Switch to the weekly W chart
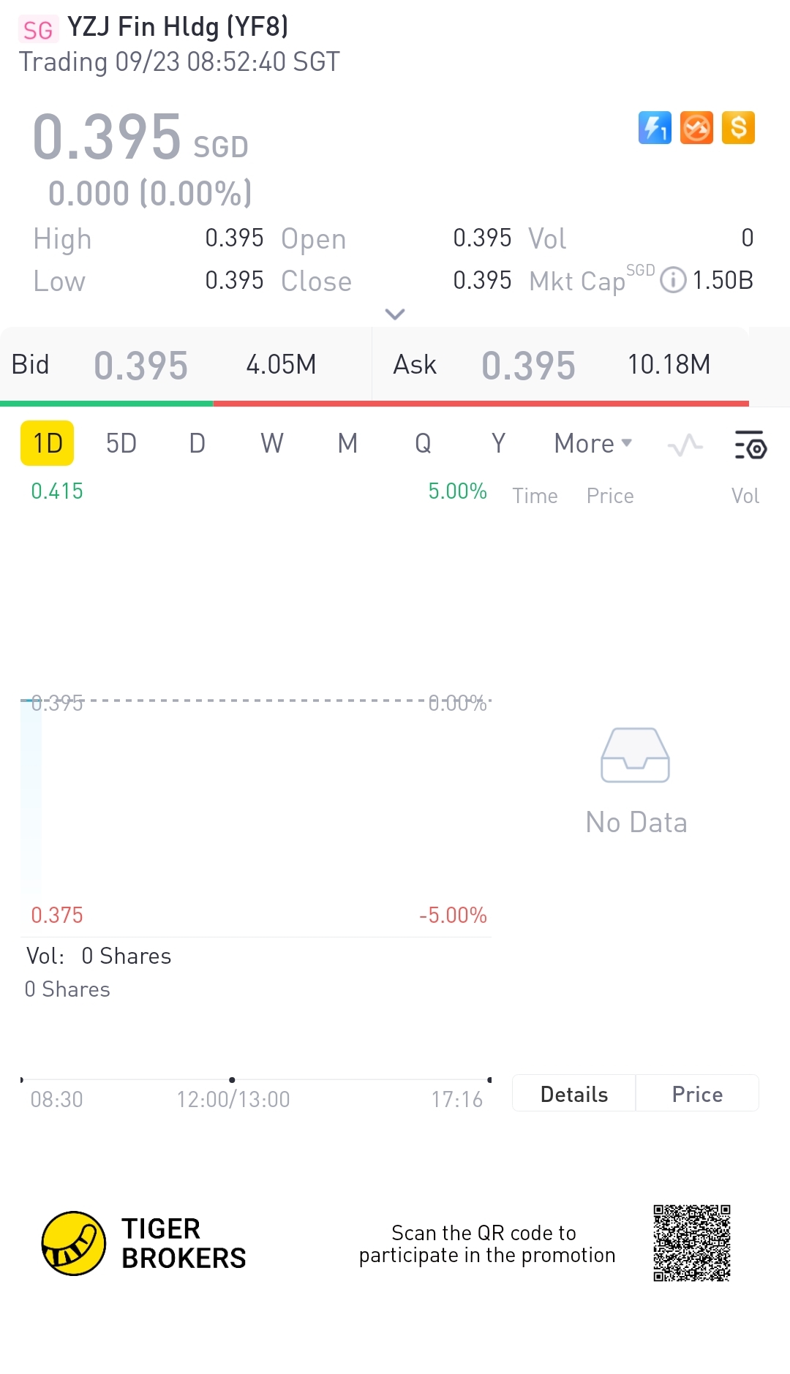Screen dimensions: 790x1374 272,443
